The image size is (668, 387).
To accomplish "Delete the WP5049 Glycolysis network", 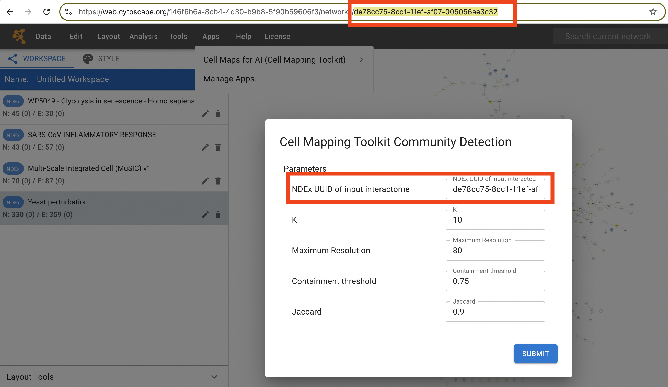I will (218, 114).
